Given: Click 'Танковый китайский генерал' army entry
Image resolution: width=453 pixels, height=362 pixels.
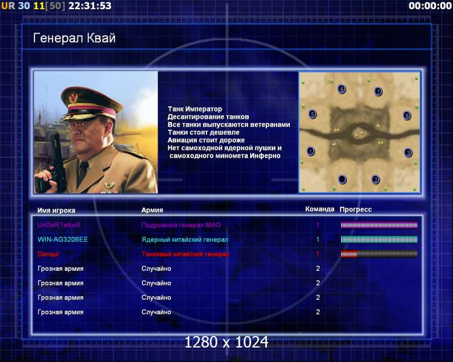Looking at the screenshot, I should [185, 254].
